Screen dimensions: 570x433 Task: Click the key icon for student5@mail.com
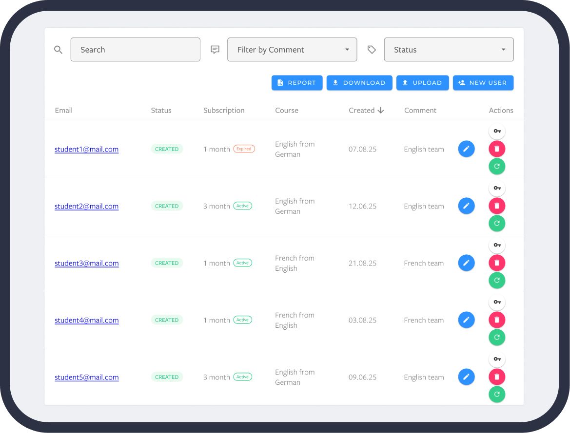click(x=497, y=359)
